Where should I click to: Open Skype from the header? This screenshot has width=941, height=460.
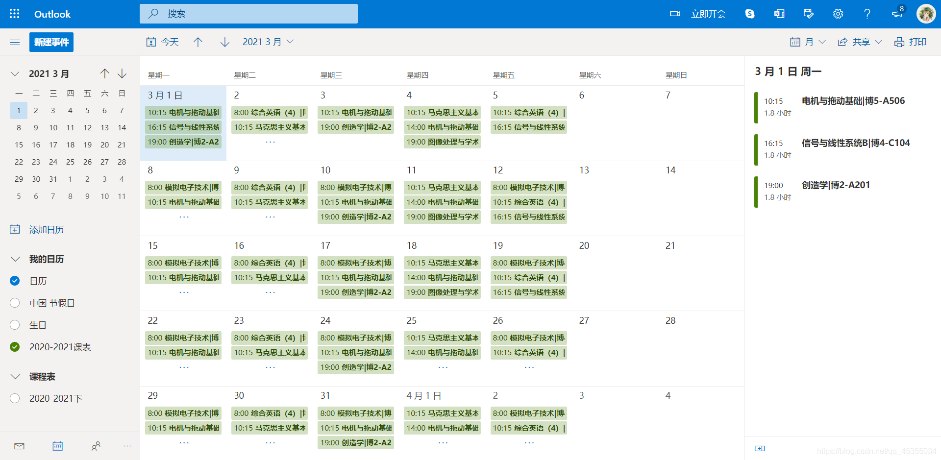click(x=750, y=14)
